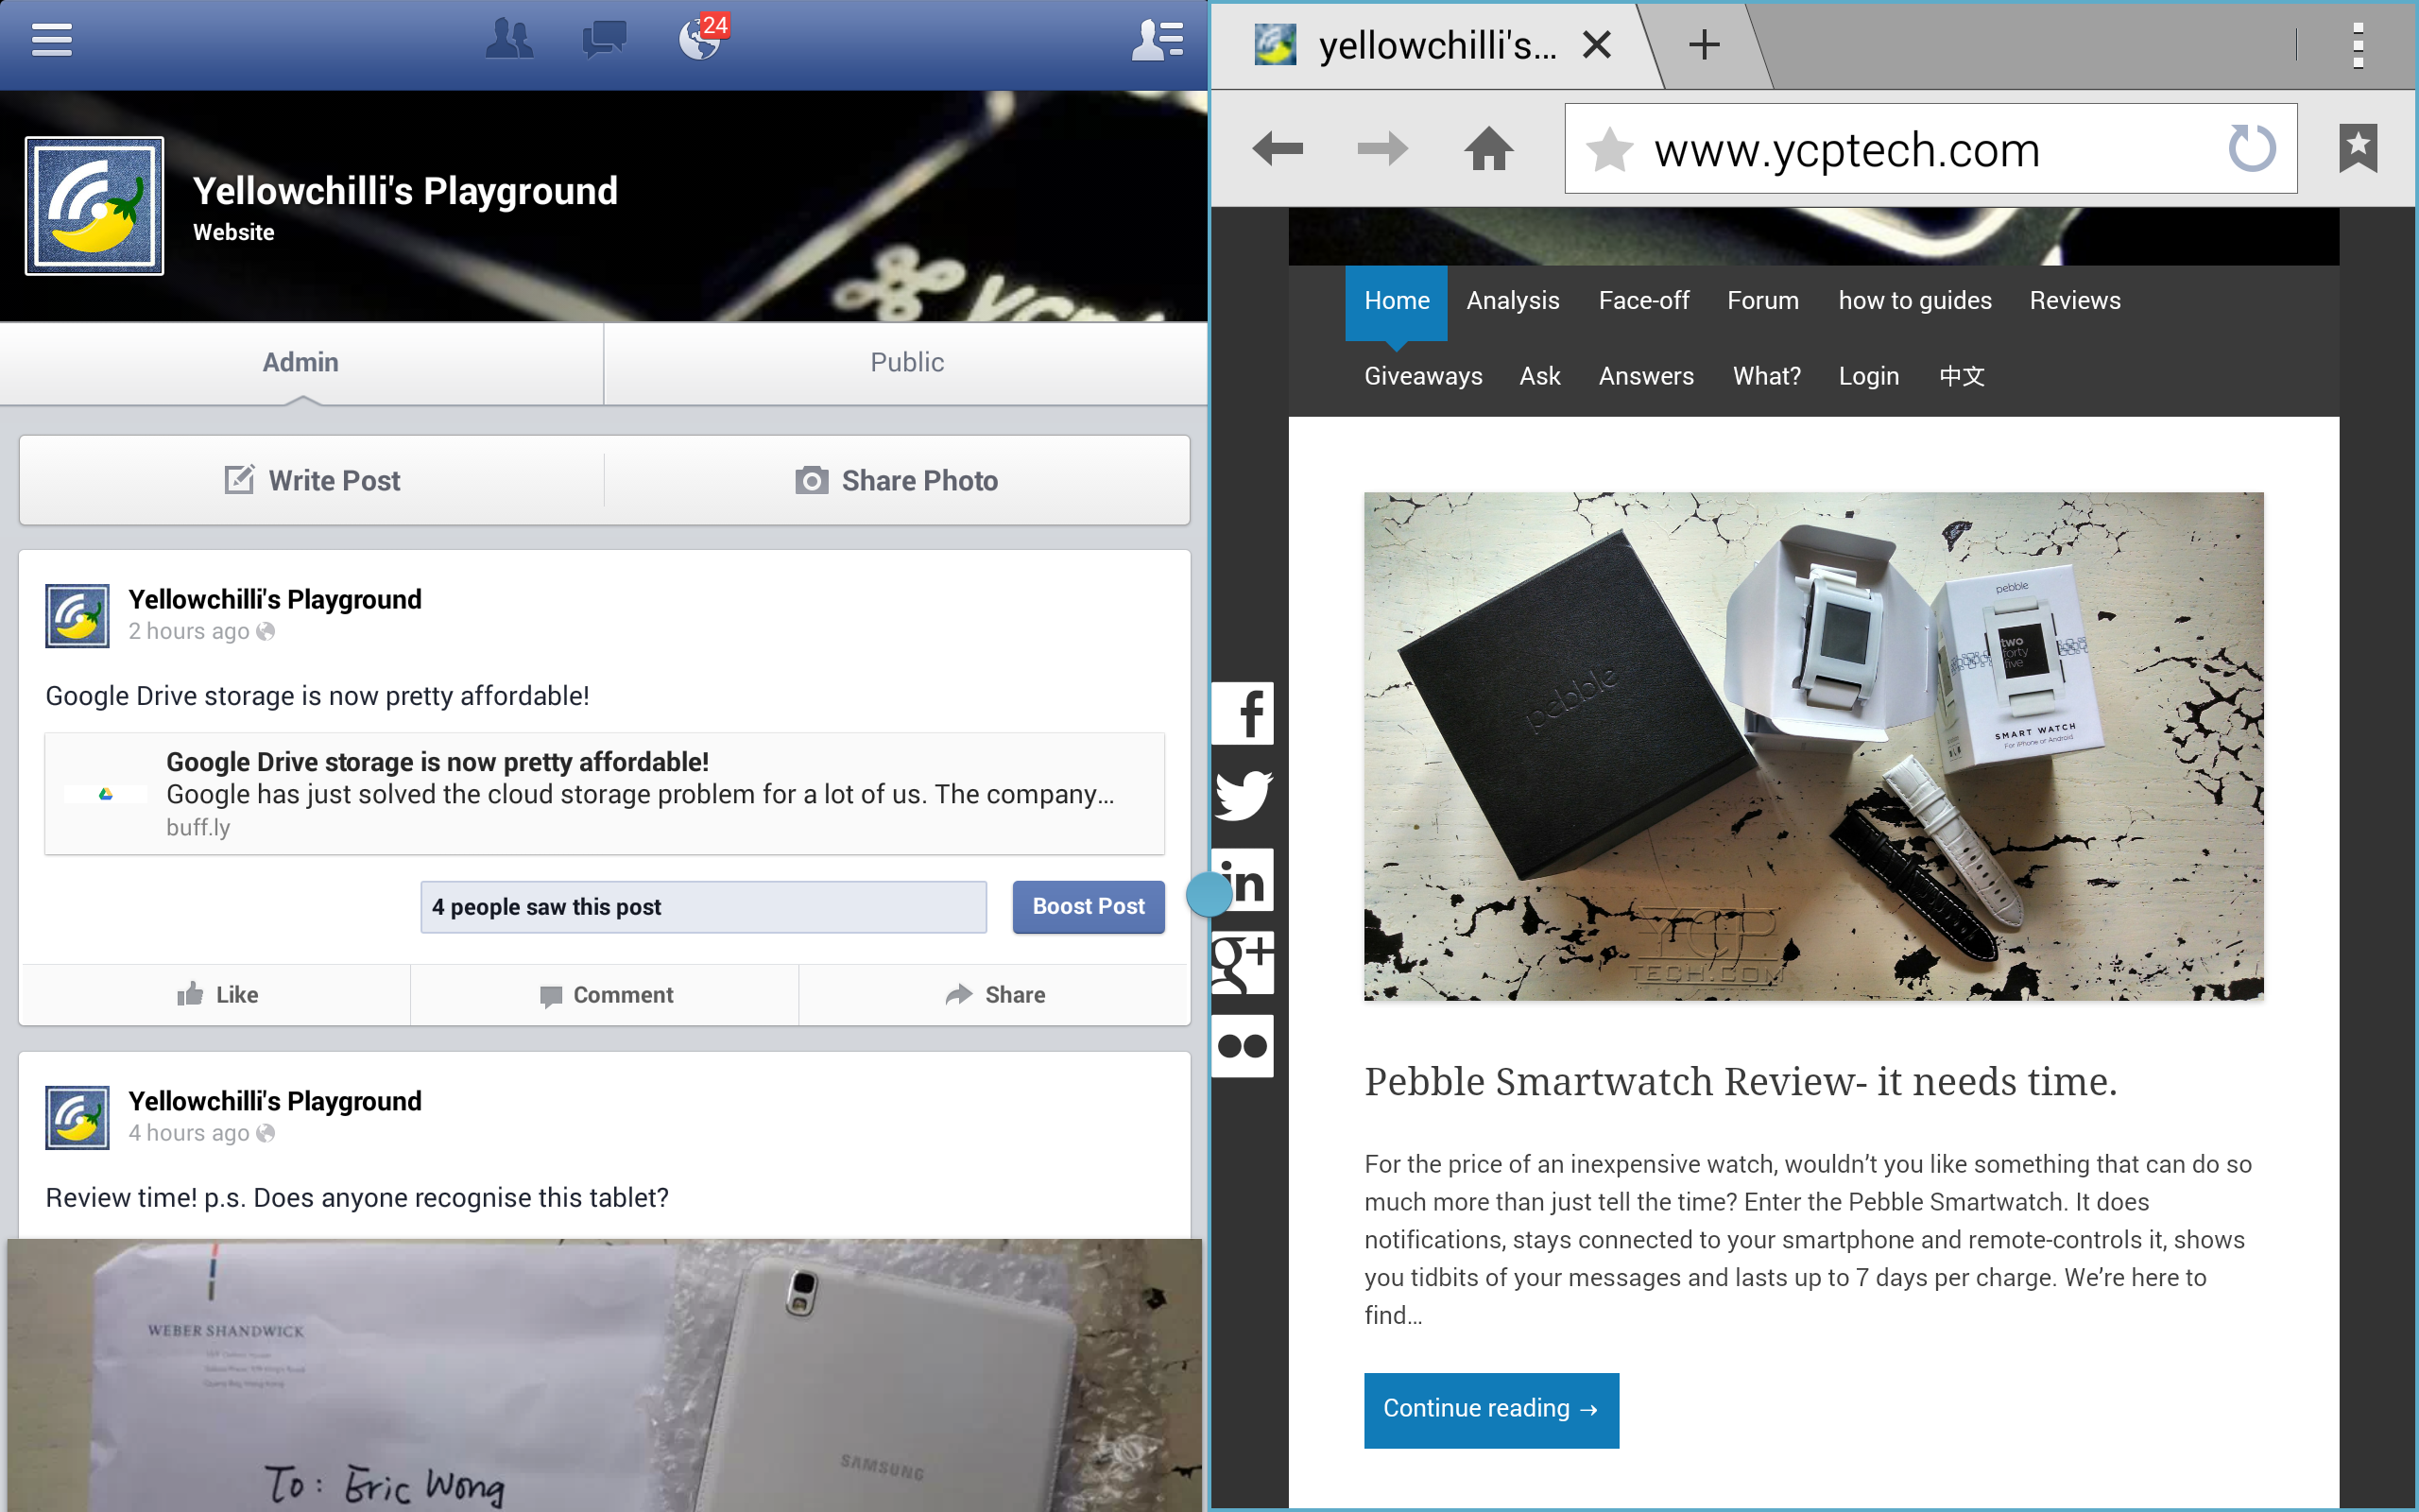The width and height of the screenshot is (2419, 1512).
Task: Share the Google Drive post
Action: coord(995,995)
